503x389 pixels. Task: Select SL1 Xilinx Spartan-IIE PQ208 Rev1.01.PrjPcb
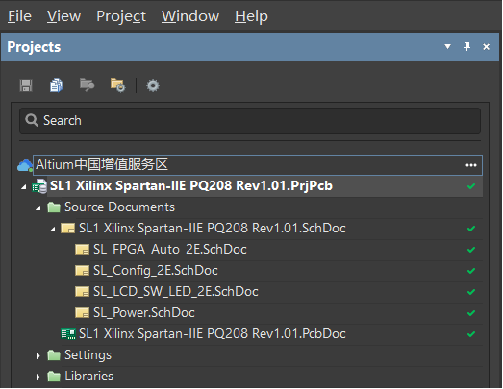(191, 185)
